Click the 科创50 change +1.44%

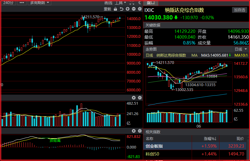209,154
